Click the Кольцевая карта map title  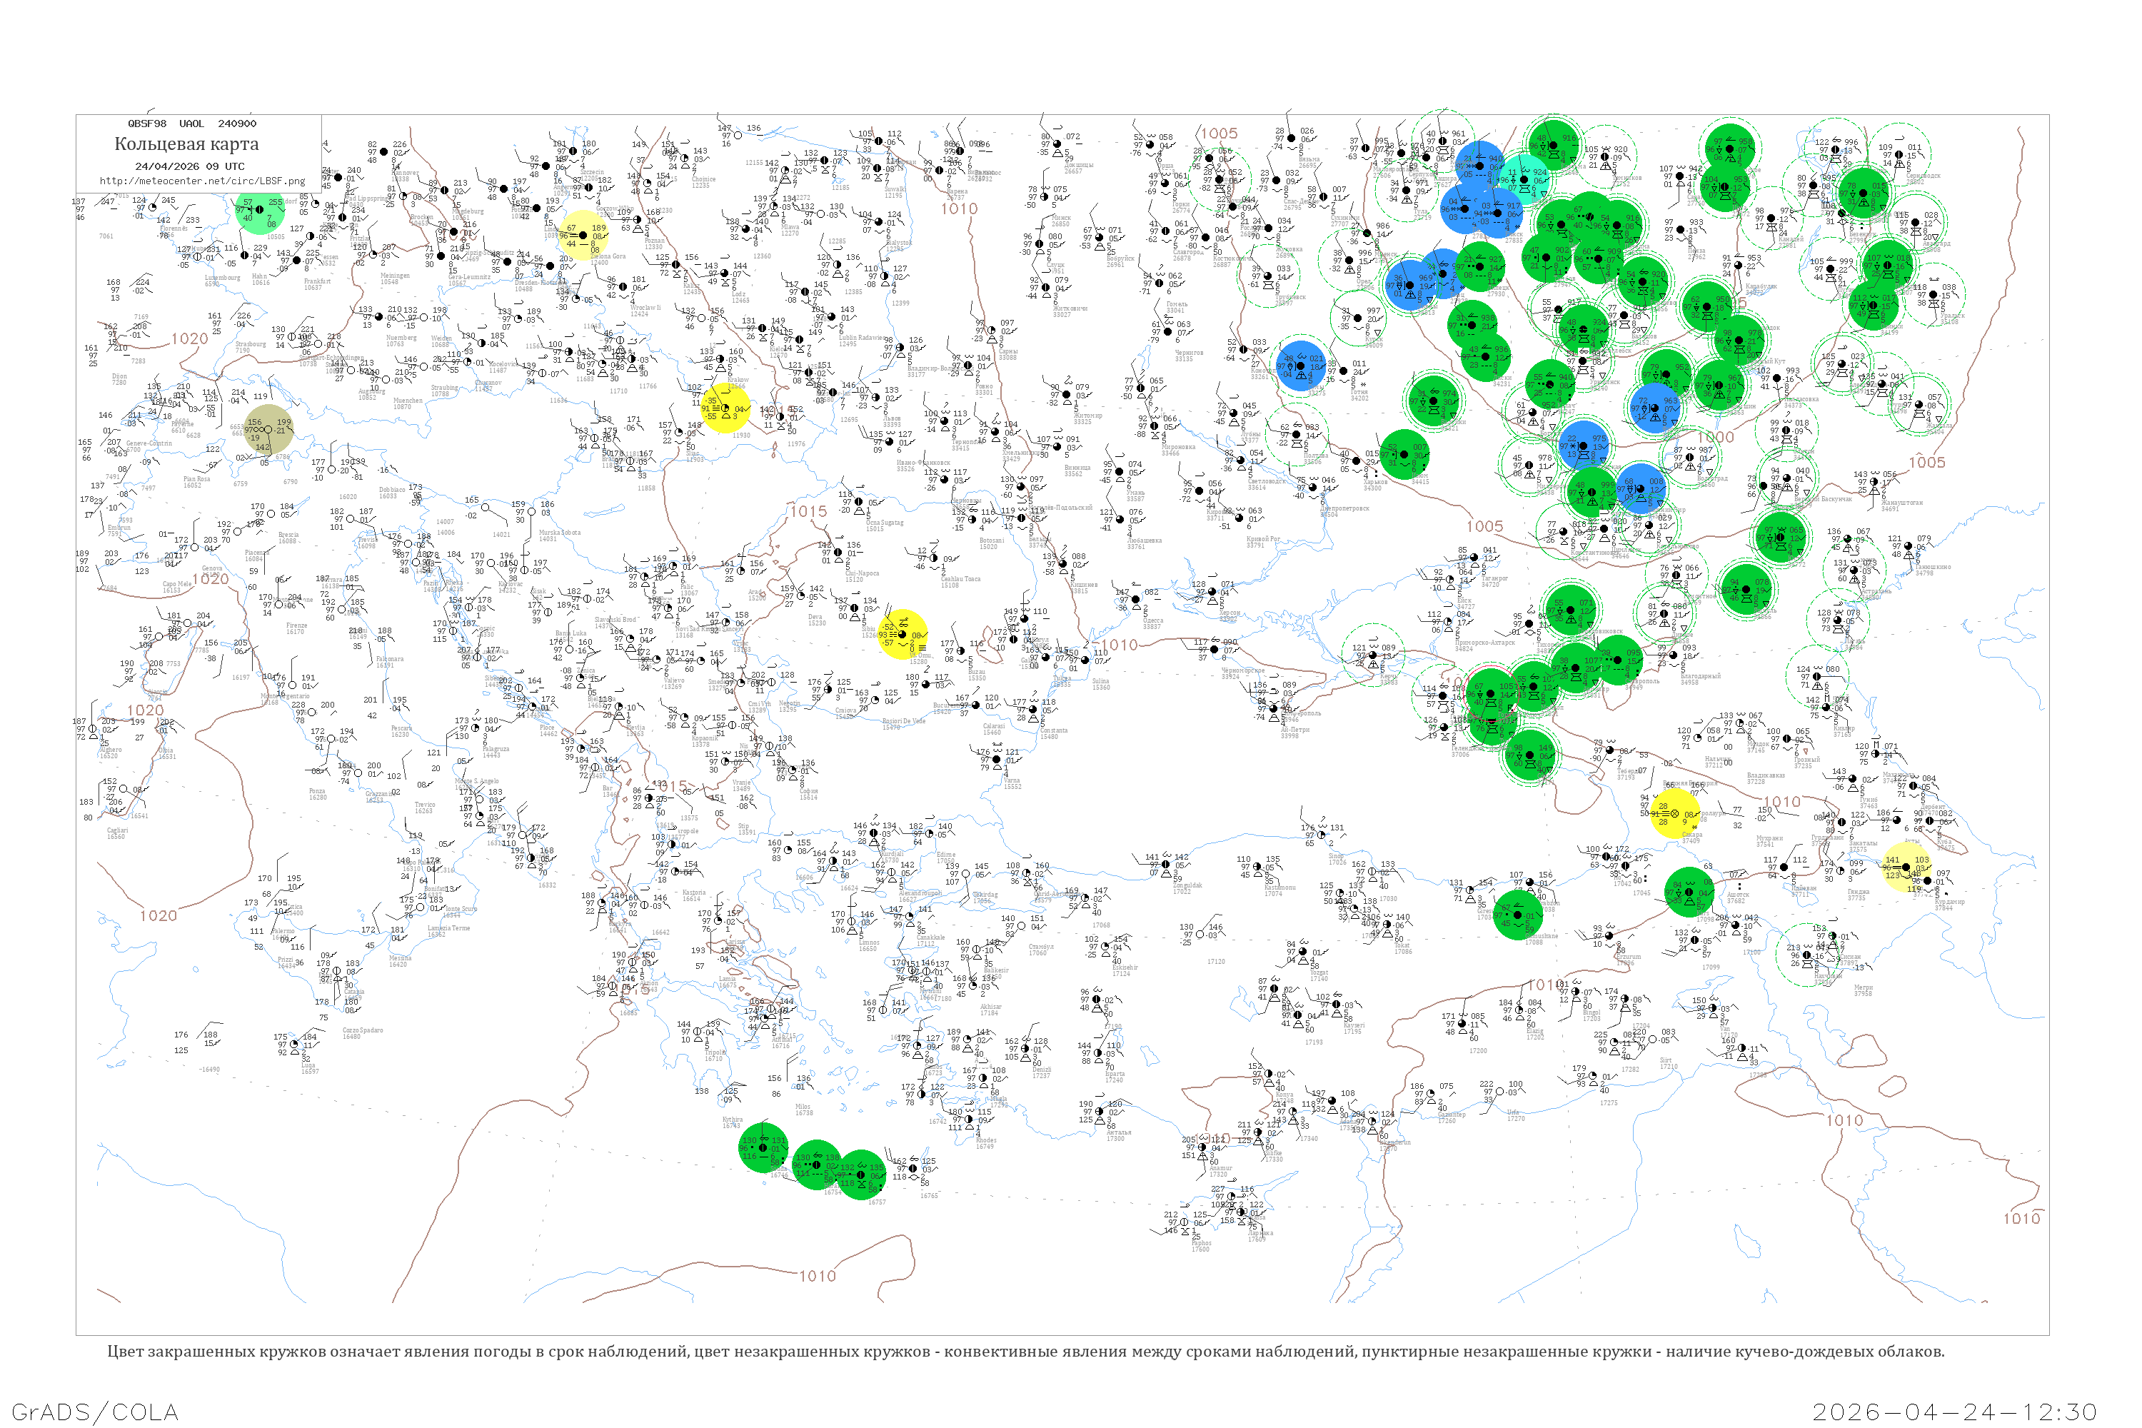click(x=186, y=144)
